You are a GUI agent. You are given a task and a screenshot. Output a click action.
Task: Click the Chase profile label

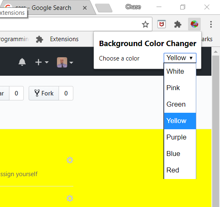133,7
